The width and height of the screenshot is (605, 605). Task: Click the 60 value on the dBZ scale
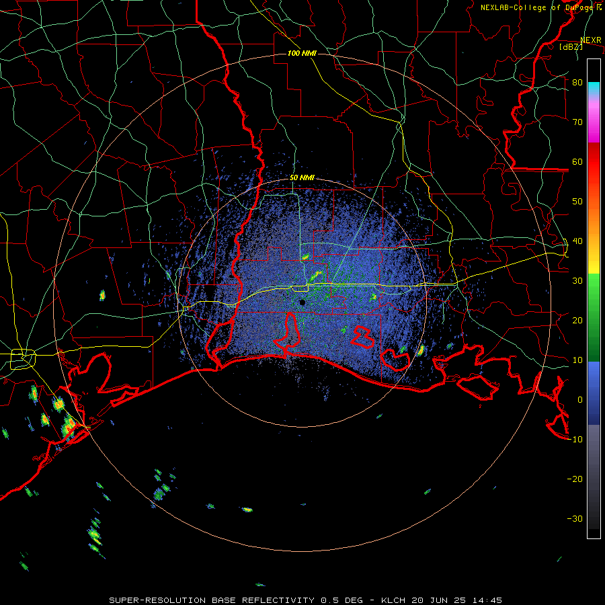577,161
